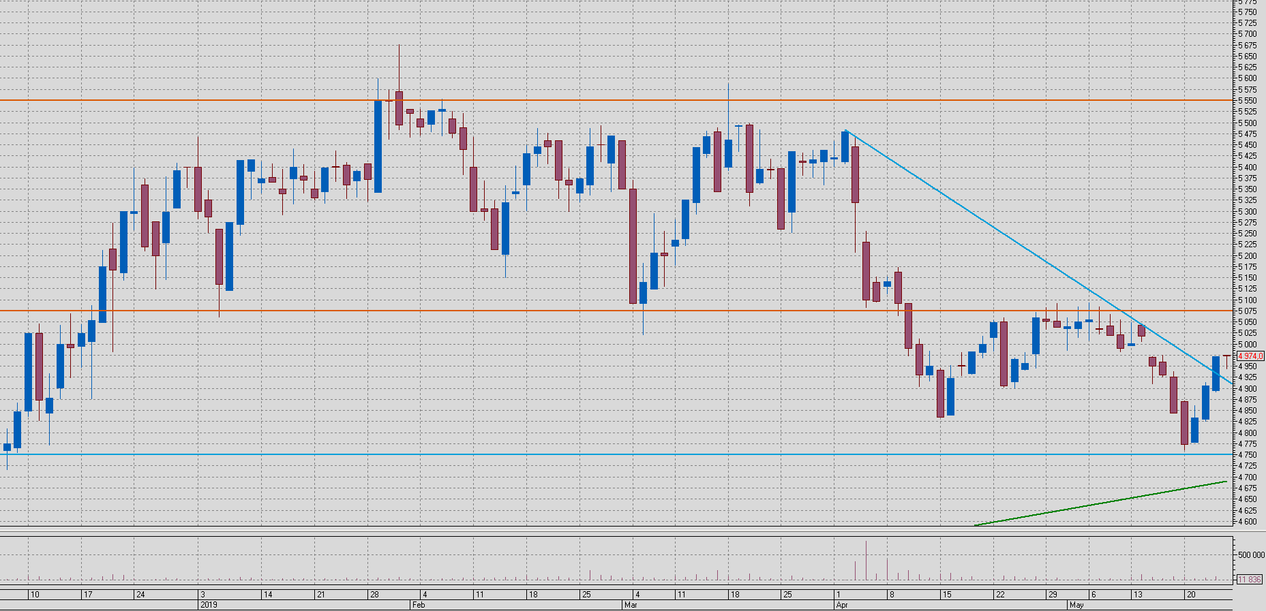Click the 5 200 price axis label
Screen dimensions: 1266x611
1248,256
